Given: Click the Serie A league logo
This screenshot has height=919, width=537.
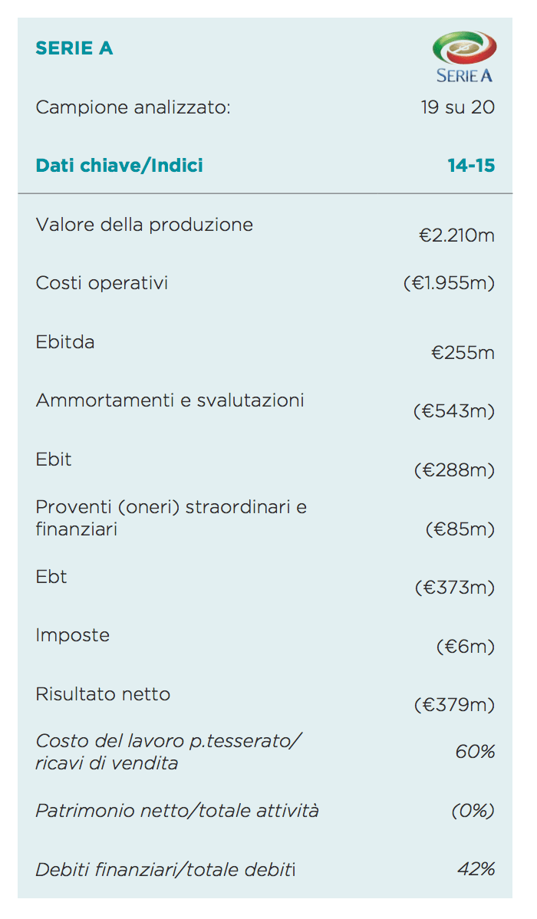Looking at the screenshot, I should click(x=463, y=57).
